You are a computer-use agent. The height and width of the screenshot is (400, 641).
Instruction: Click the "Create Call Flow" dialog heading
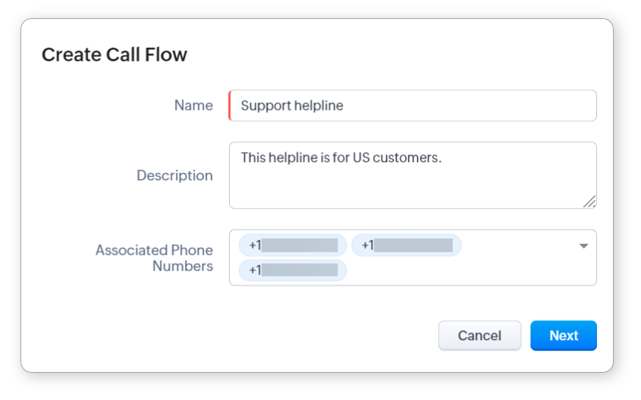(114, 55)
